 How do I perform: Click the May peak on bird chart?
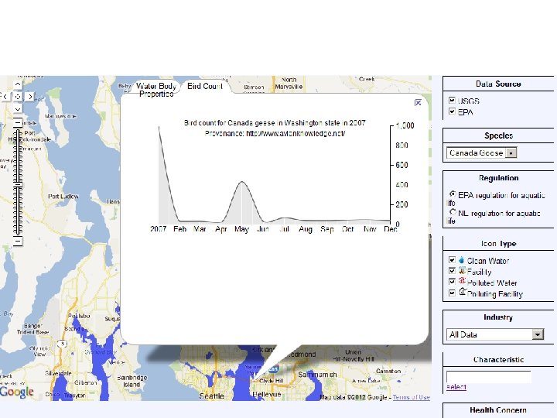pos(242,182)
